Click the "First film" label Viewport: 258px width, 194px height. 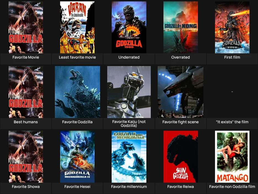(232, 57)
